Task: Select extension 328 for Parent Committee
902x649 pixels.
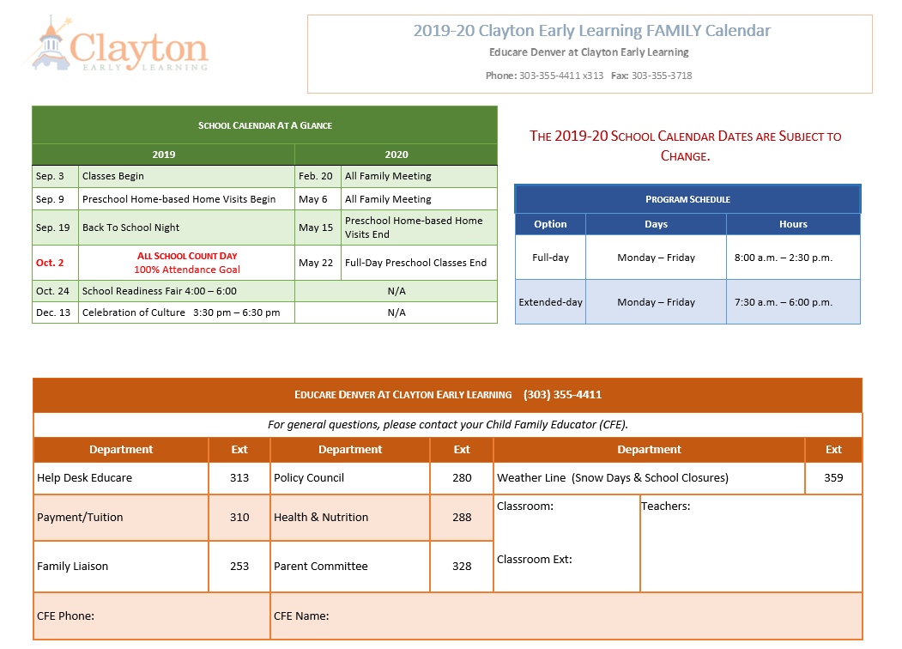Action: 462,566
